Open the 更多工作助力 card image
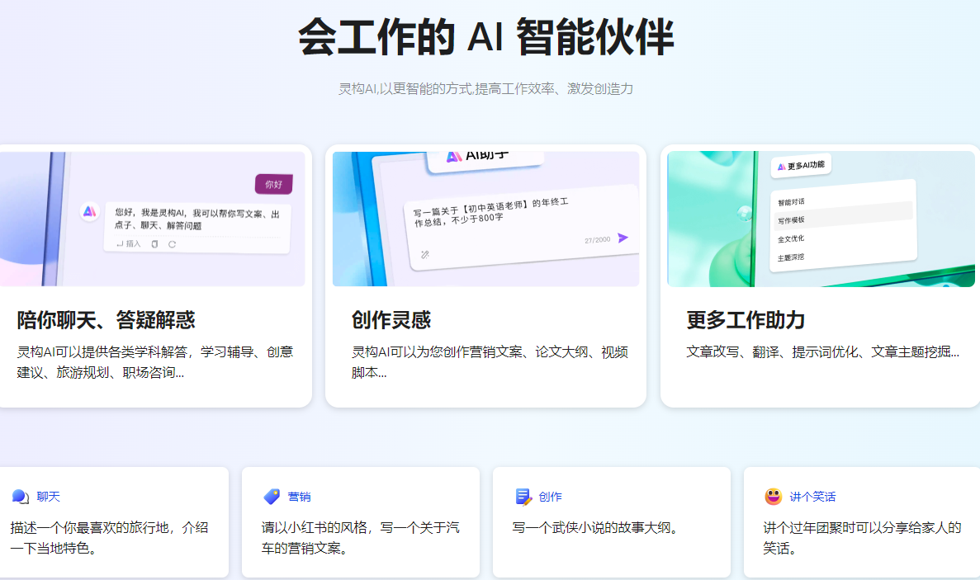Screen dimensions: 980x580 click(x=821, y=219)
